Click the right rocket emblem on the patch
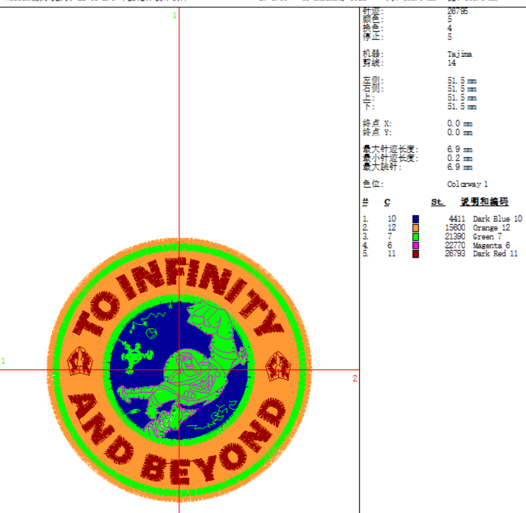Viewport: 526px width, 513px height. point(278,366)
